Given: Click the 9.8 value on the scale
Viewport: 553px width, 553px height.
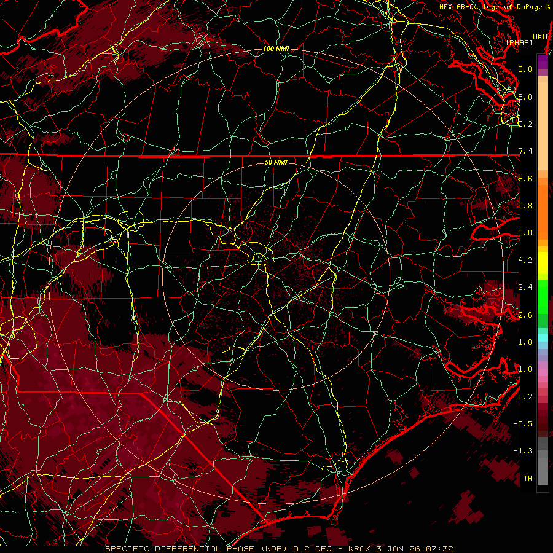Looking at the screenshot, I should point(525,69).
